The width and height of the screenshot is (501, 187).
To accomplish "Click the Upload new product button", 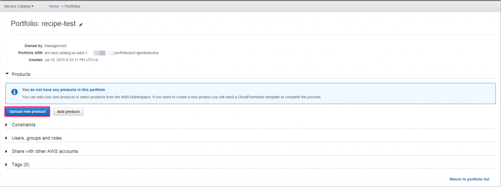I will [27, 111].
